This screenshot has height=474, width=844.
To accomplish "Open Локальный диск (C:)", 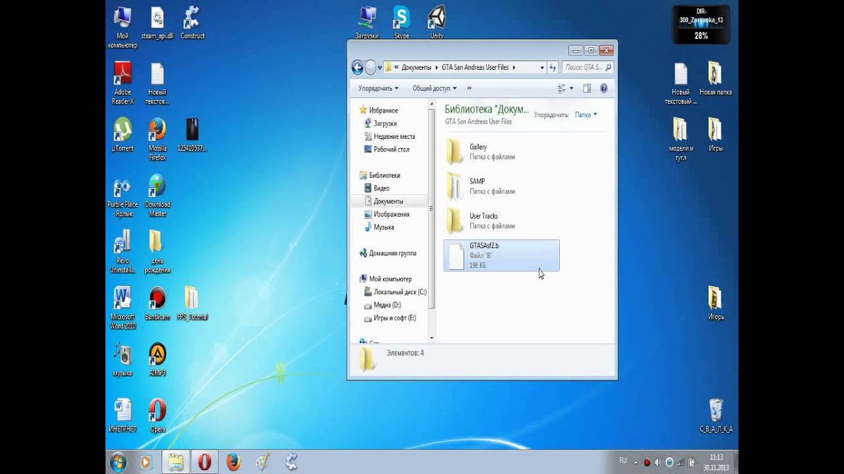I will (396, 292).
